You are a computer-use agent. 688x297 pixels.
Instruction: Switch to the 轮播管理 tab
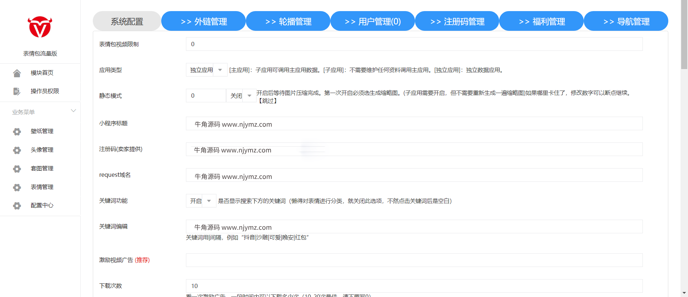[288, 21]
